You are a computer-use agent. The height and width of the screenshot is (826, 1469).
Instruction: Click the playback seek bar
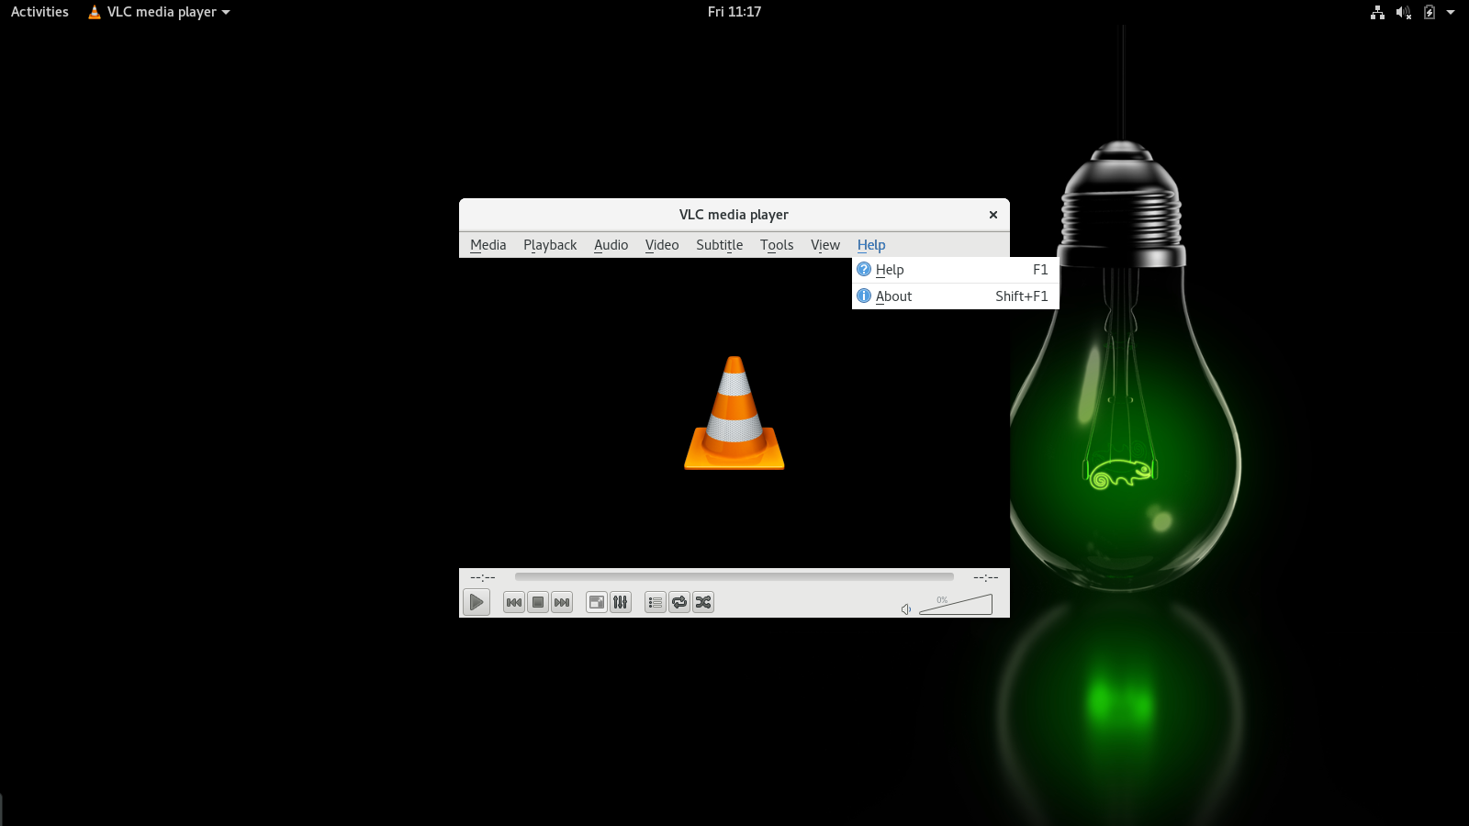pyautogui.click(x=734, y=577)
